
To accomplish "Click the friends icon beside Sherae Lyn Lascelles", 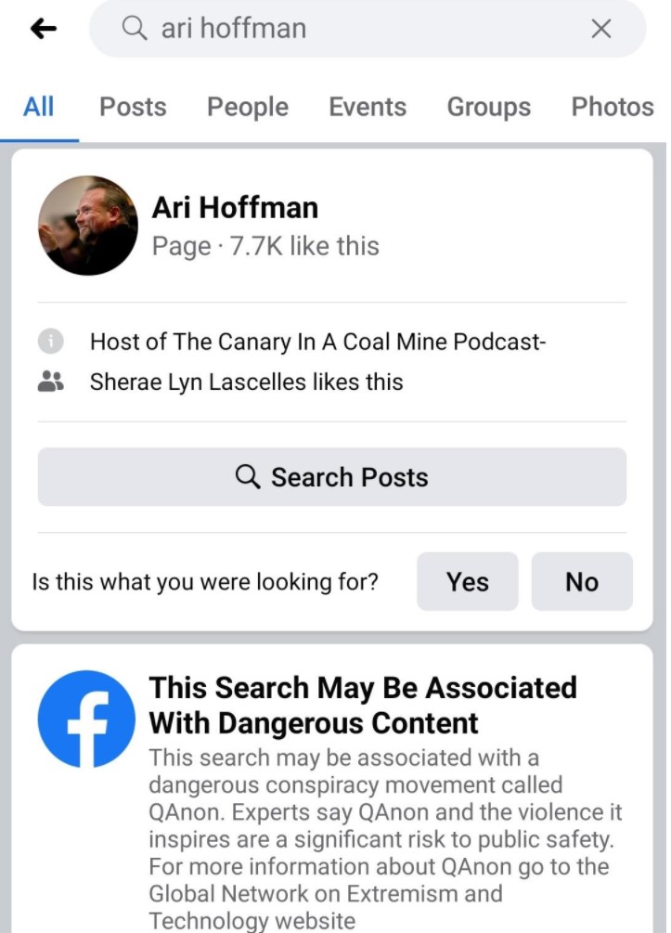I will tap(50, 382).
